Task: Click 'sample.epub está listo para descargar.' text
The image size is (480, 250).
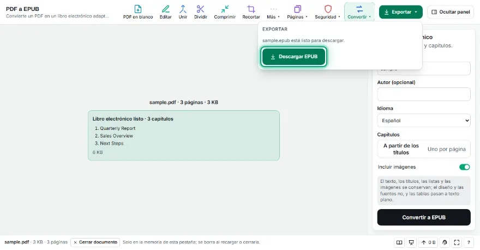Action: (303, 40)
